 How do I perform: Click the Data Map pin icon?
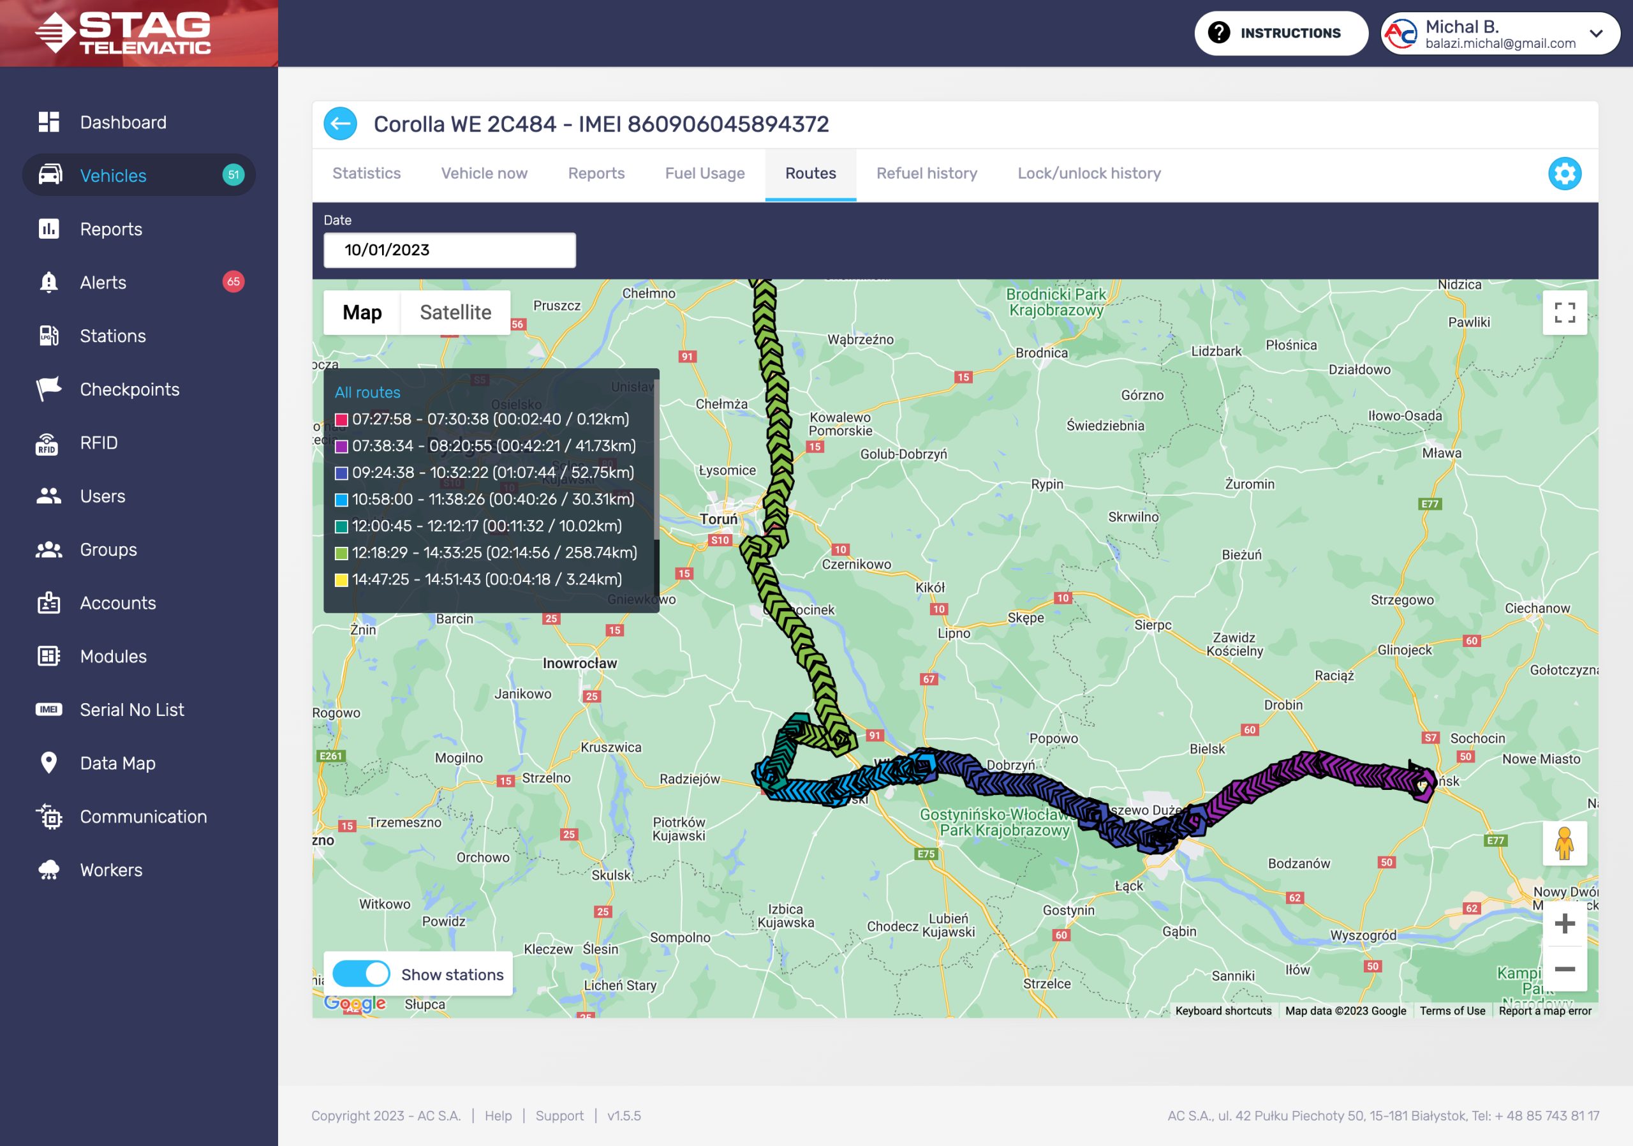click(x=48, y=763)
